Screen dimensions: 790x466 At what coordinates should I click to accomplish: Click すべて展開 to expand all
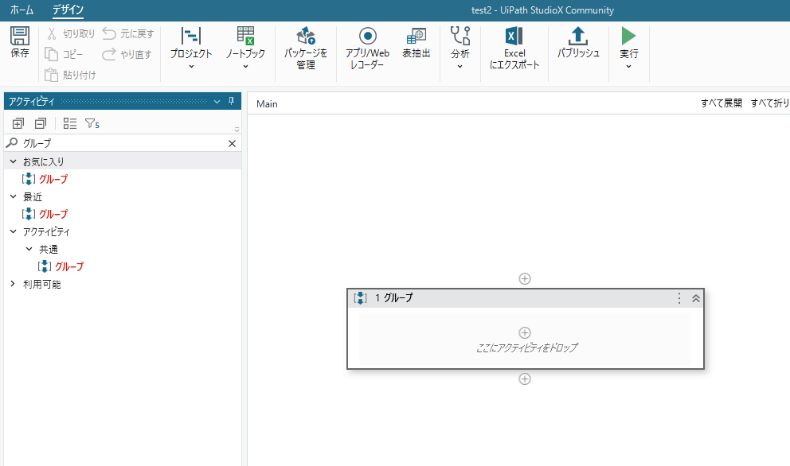pyautogui.click(x=722, y=103)
